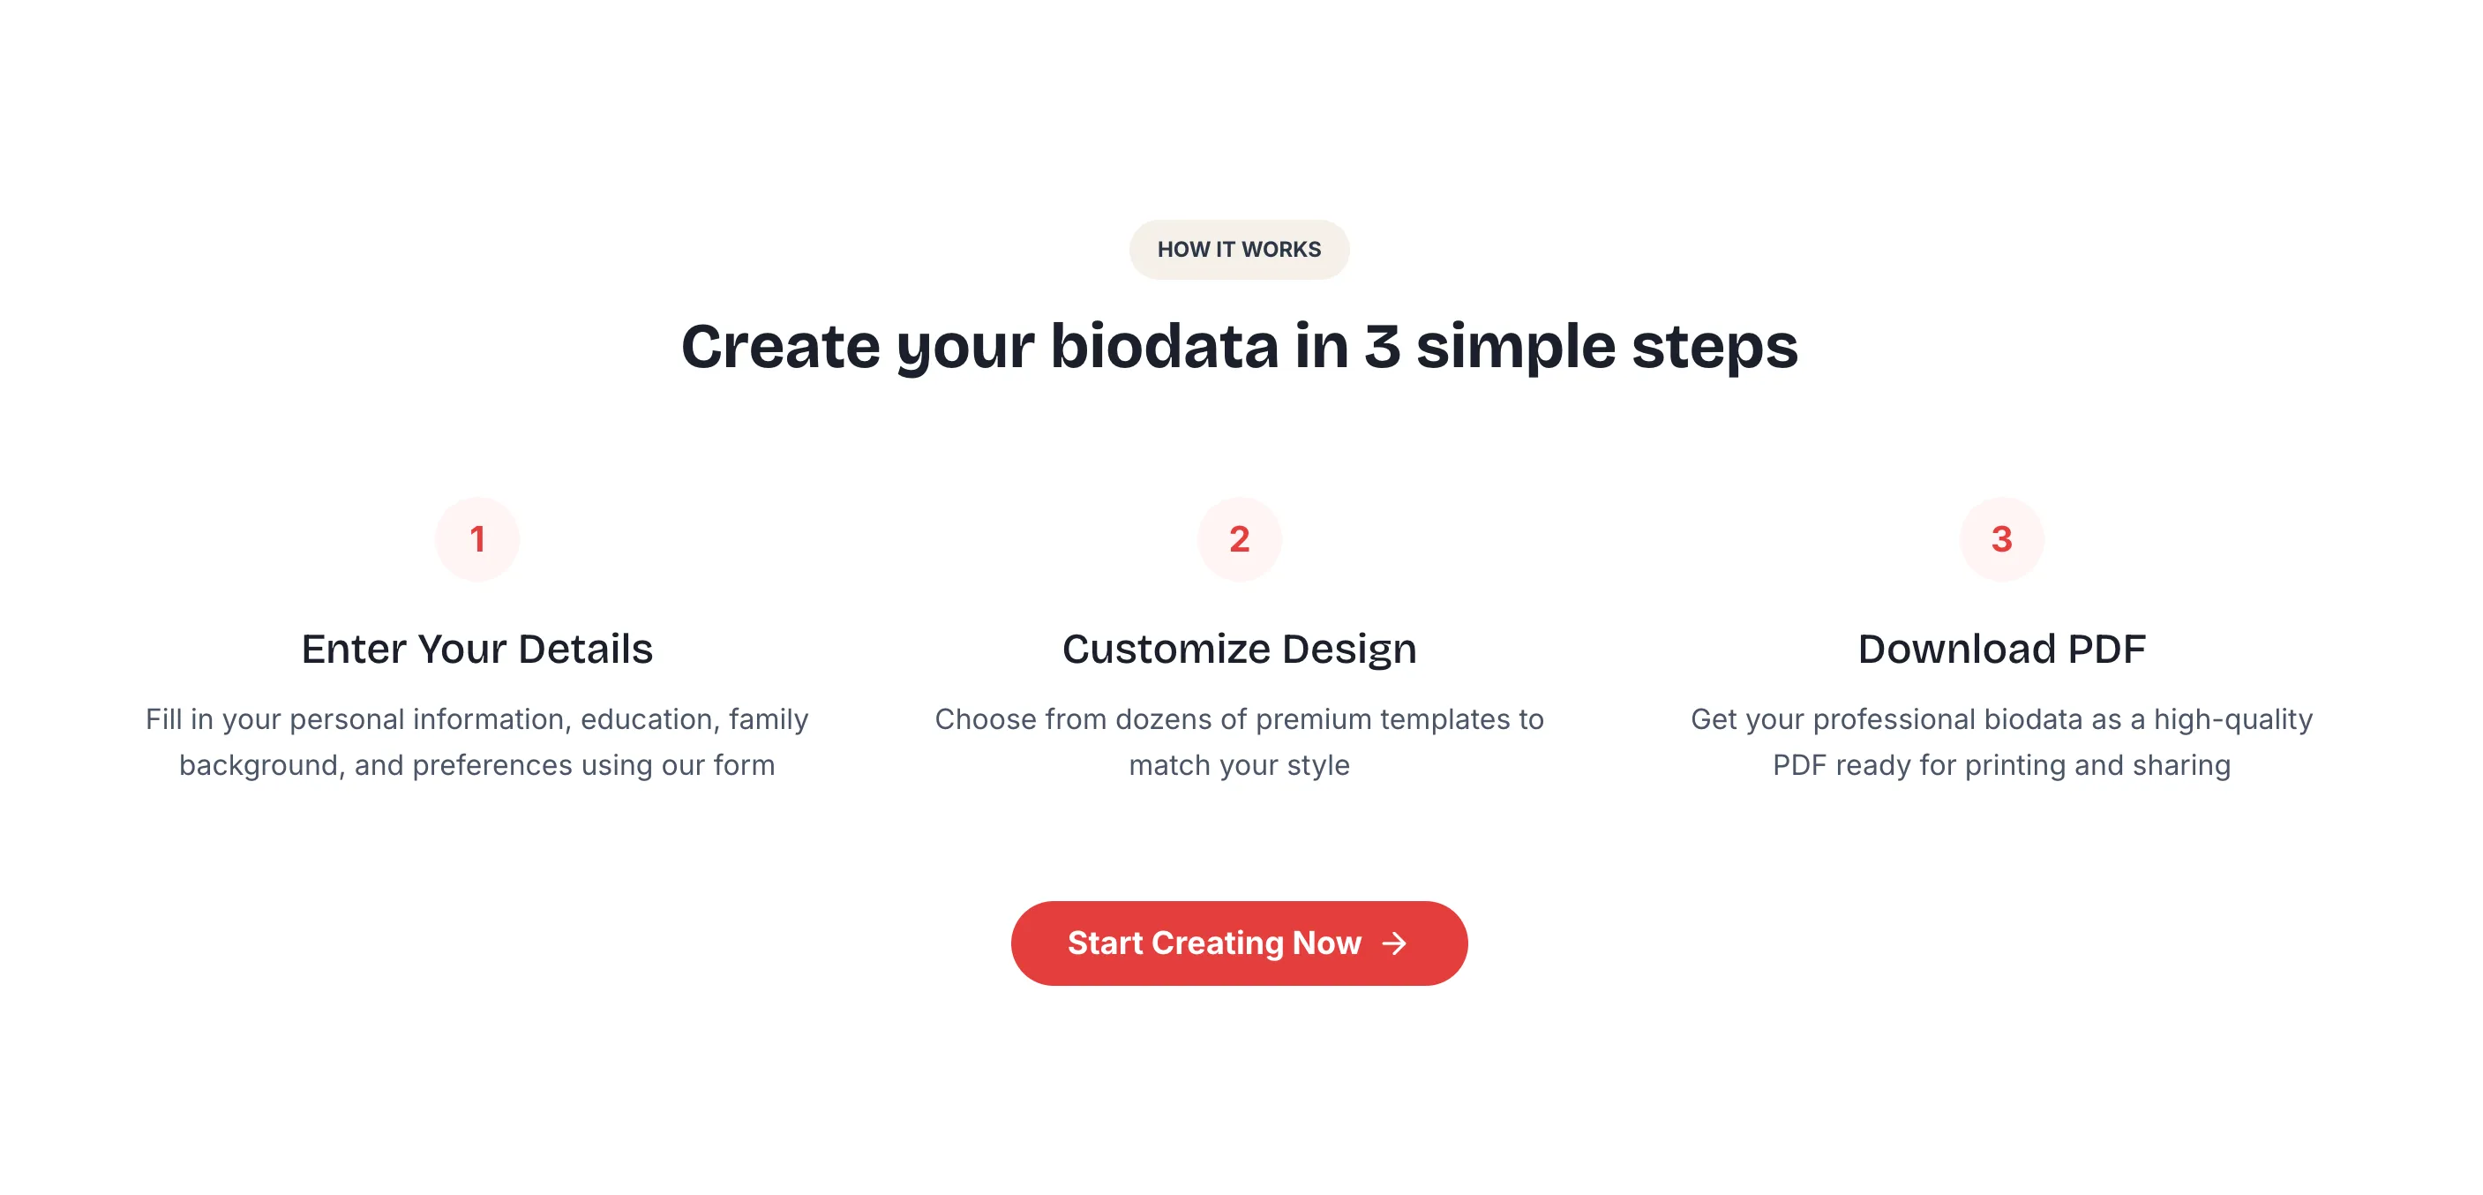Viewport: 2483px width, 1195px height.
Task: Click the word 'biodata' in the main heading
Action: pyautogui.click(x=1164, y=346)
